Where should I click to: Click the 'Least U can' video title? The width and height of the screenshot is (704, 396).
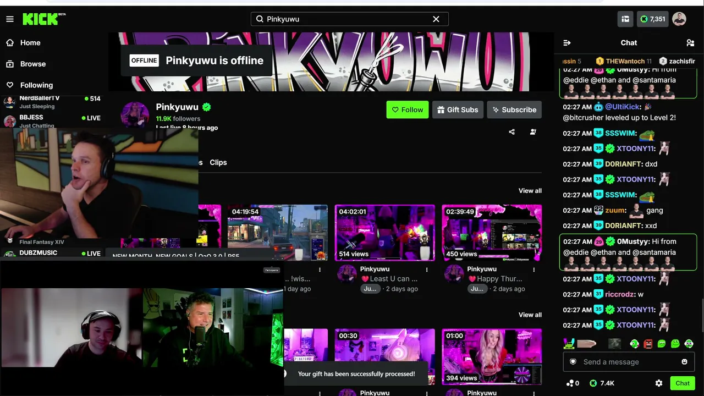(x=389, y=279)
